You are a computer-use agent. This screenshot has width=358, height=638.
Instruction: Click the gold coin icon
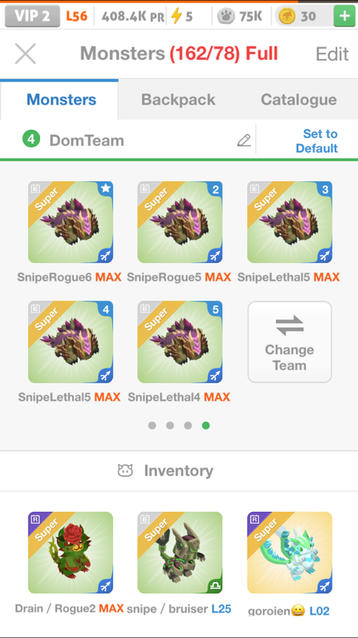click(x=287, y=16)
